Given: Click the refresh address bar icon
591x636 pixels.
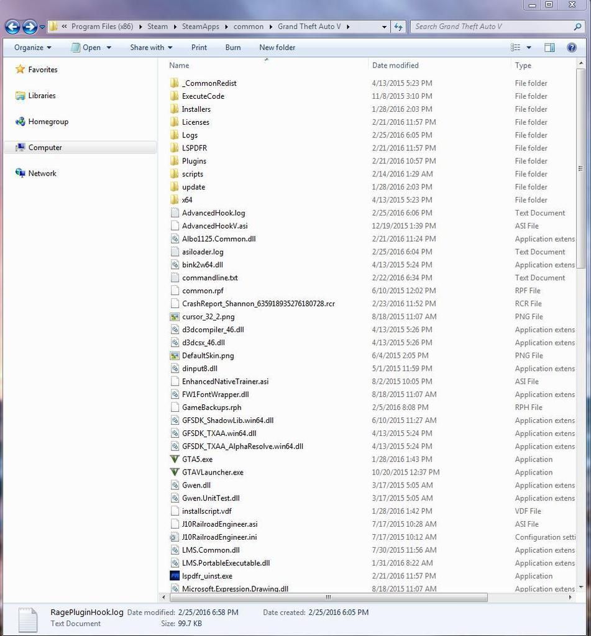Looking at the screenshot, I should (x=398, y=27).
